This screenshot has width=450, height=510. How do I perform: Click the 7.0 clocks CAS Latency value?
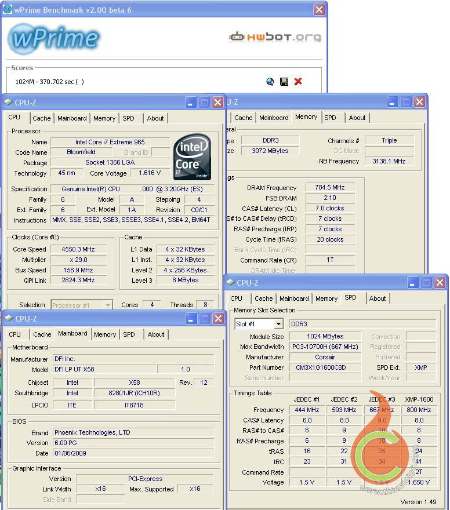click(x=330, y=208)
